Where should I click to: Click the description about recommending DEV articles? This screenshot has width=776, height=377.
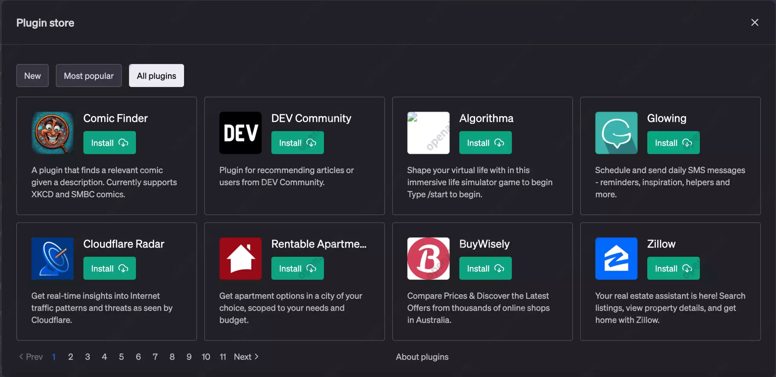click(286, 176)
